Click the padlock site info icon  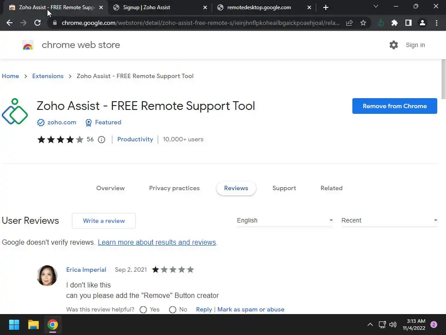(55, 23)
